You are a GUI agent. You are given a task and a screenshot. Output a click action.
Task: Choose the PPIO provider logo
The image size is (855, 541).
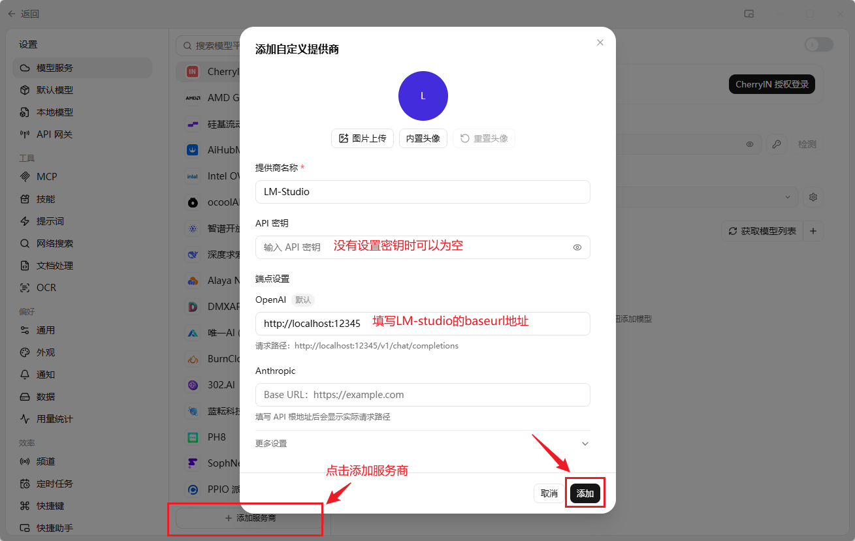(x=192, y=489)
